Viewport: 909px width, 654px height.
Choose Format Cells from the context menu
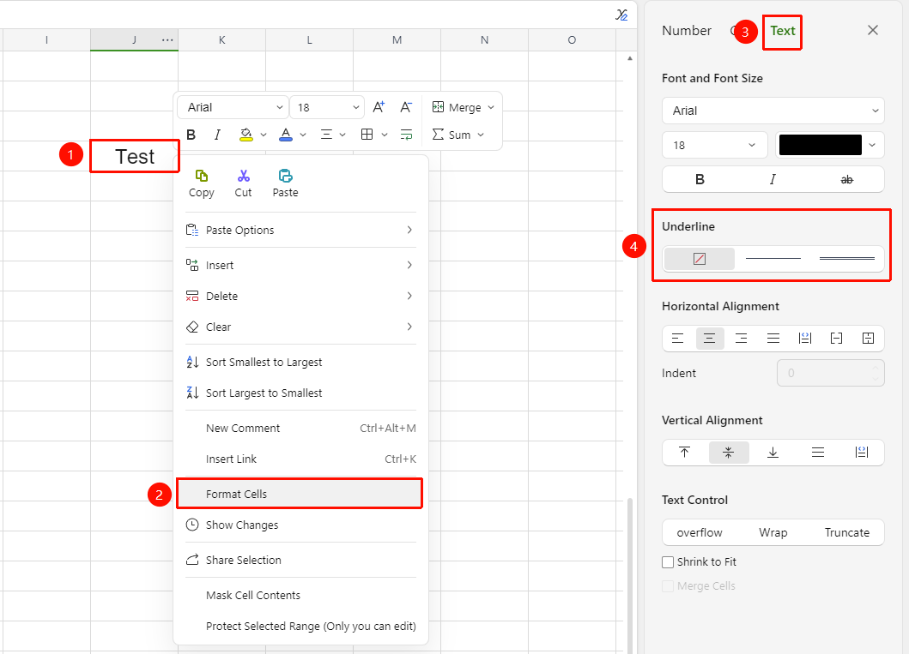coord(299,494)
